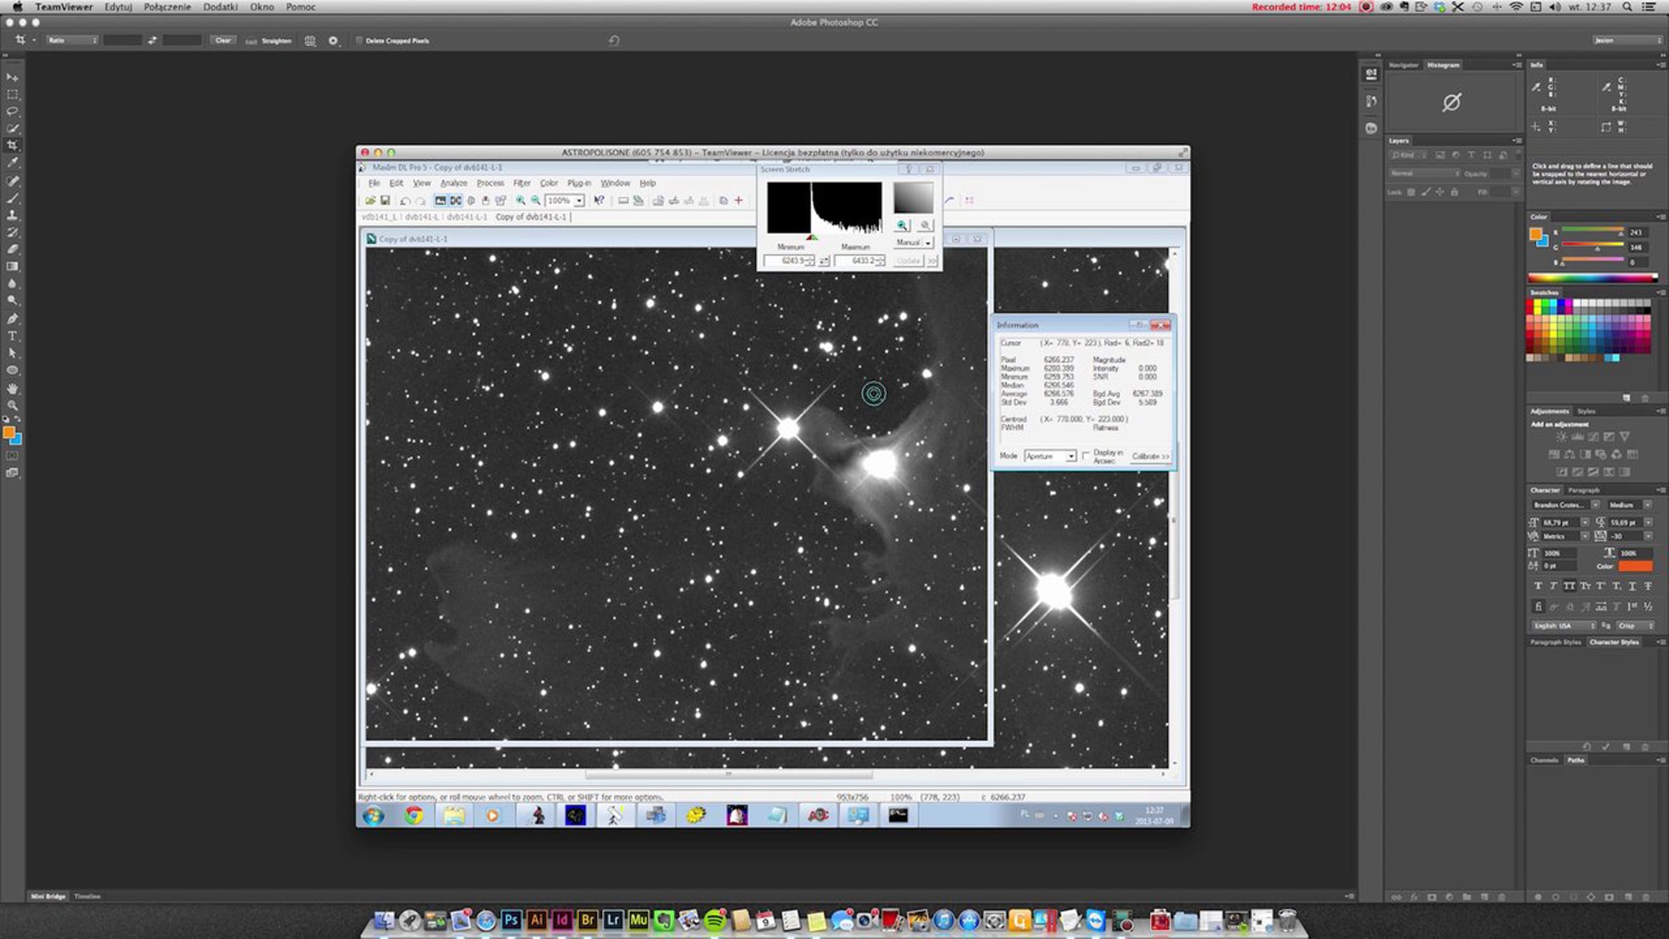Select the Quick Selection tool

pos(12,129)
